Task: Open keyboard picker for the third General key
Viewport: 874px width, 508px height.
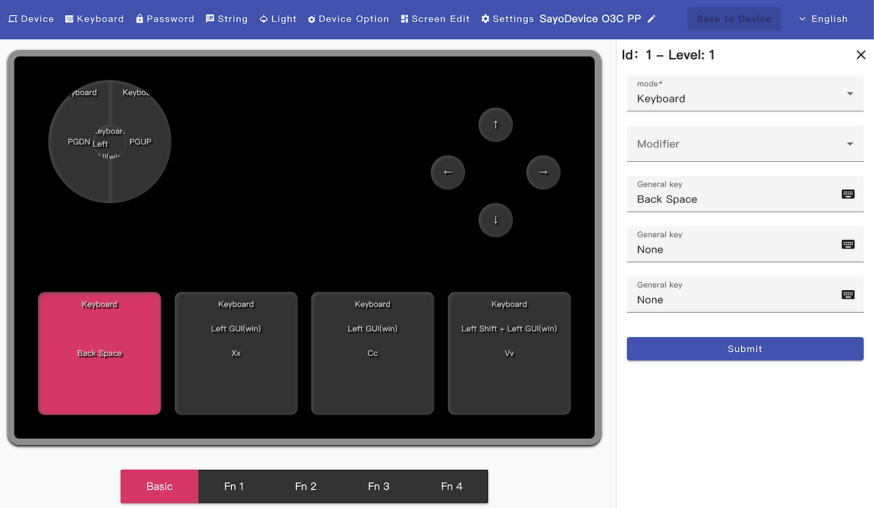Action: tap(848, 295)
